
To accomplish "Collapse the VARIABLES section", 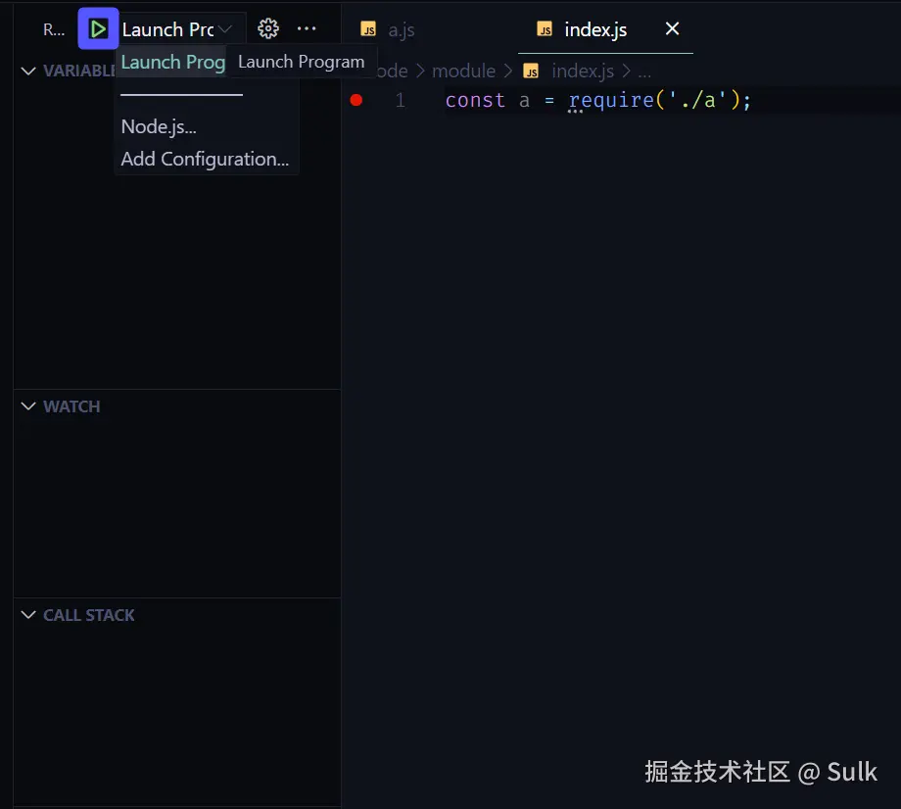I will click(28, 71).
